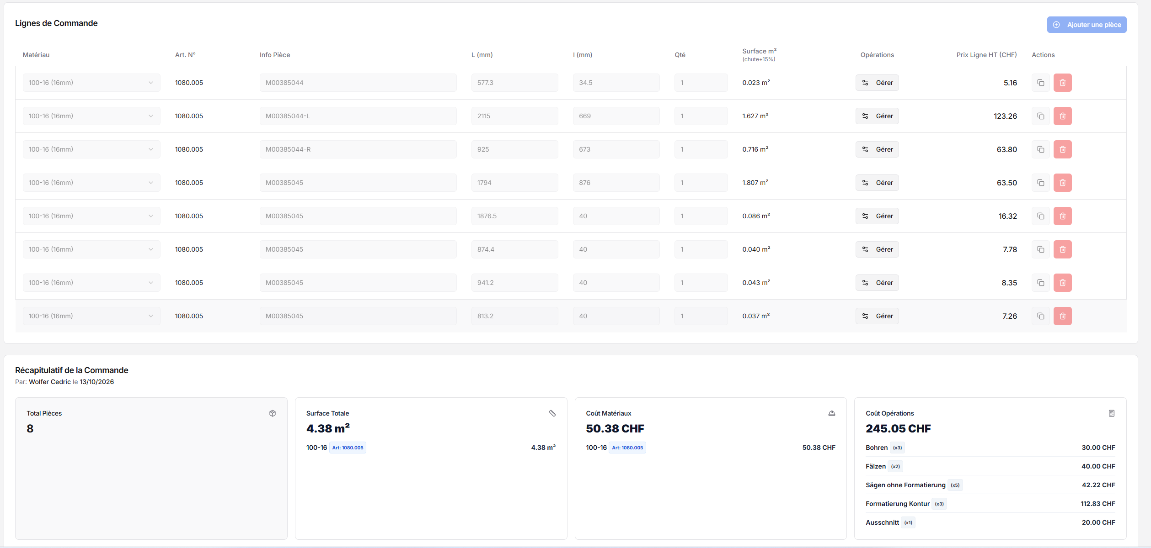This screenshot has height=548, width=1151.
Task: Expand material dropdown in the 577.3 length row
Action: [x=91, y=83]
